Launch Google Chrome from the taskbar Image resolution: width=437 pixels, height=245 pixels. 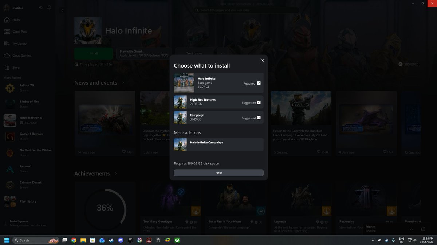point(74,240)
